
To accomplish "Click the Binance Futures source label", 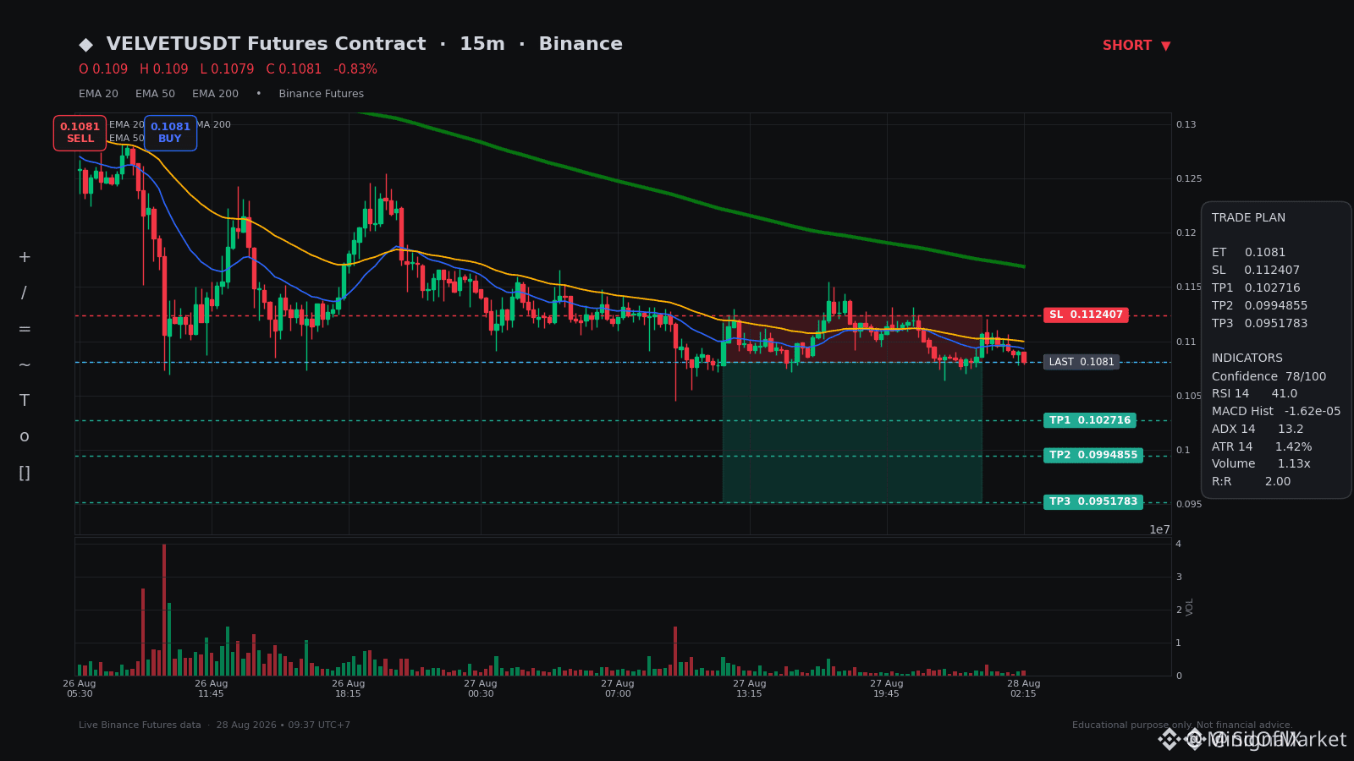I will point(321,94).
